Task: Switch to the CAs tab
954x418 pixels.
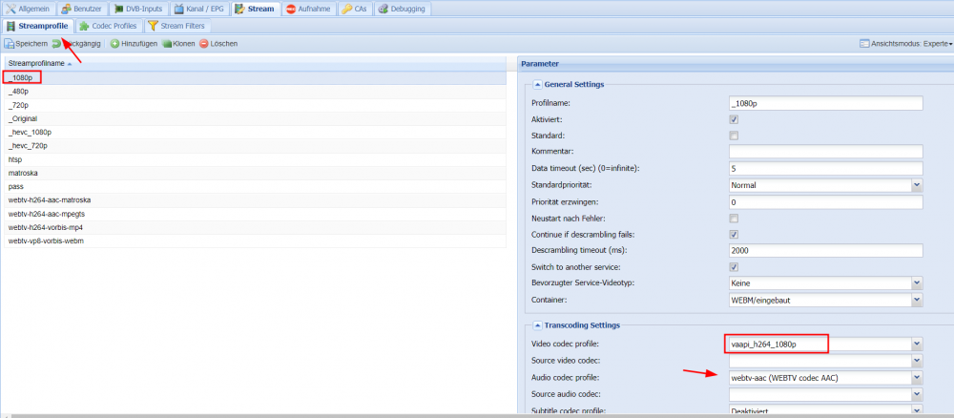Action: [355, 10]
